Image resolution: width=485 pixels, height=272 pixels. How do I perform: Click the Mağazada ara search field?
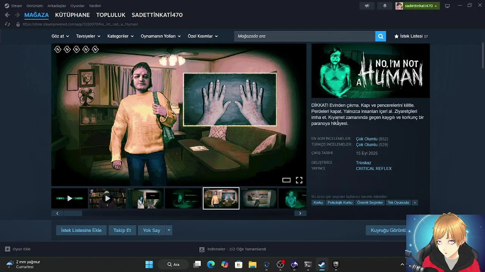coord(305,36)
